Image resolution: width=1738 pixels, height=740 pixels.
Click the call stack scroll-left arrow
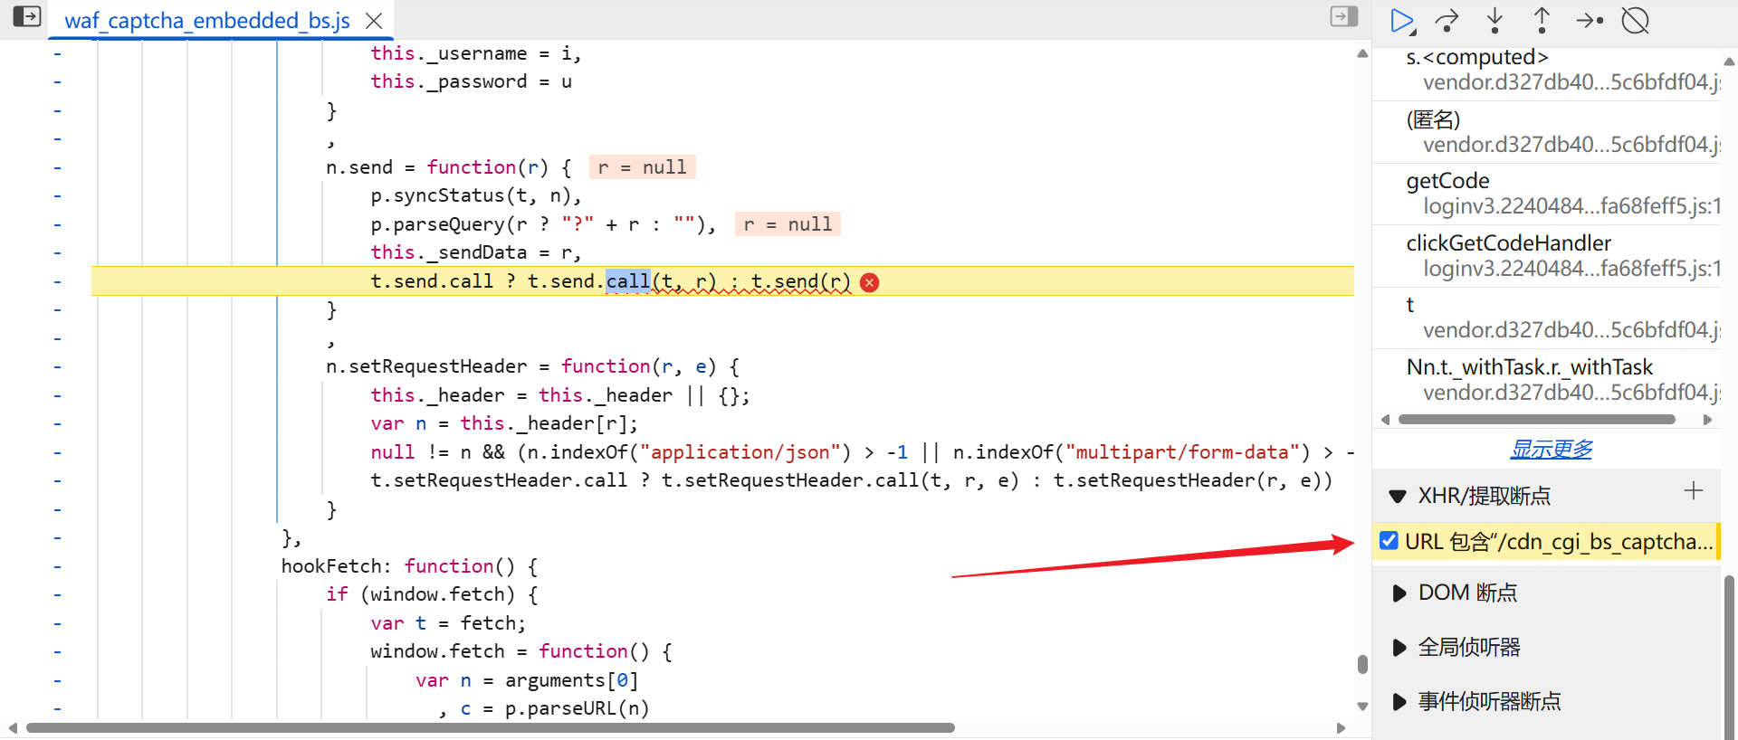(x=1385, y=419)
